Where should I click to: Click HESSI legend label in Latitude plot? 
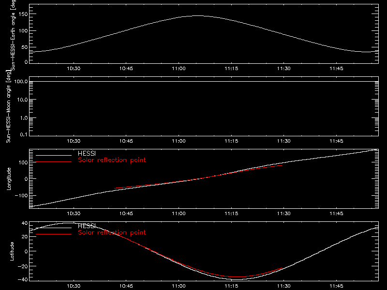[87, 226]
